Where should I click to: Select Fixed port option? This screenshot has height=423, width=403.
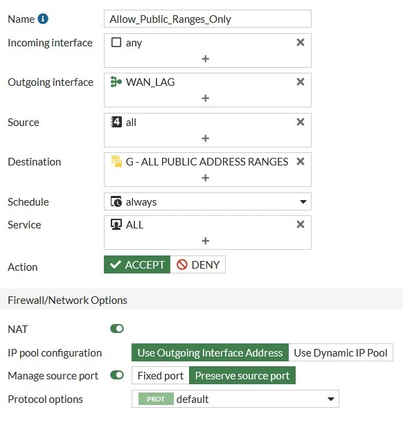(161, 375)
